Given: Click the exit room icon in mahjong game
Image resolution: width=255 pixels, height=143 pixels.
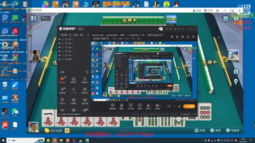Looking at the screenshot, I should point(33,19).
